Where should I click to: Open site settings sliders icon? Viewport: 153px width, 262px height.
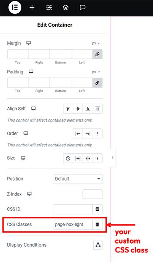[x=49, y=8]
